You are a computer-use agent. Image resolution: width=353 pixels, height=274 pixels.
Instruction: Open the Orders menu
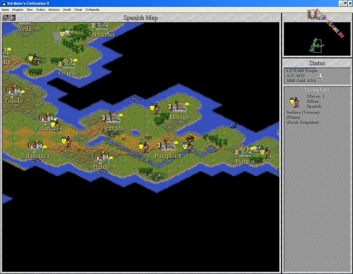[x=40, y=10]
